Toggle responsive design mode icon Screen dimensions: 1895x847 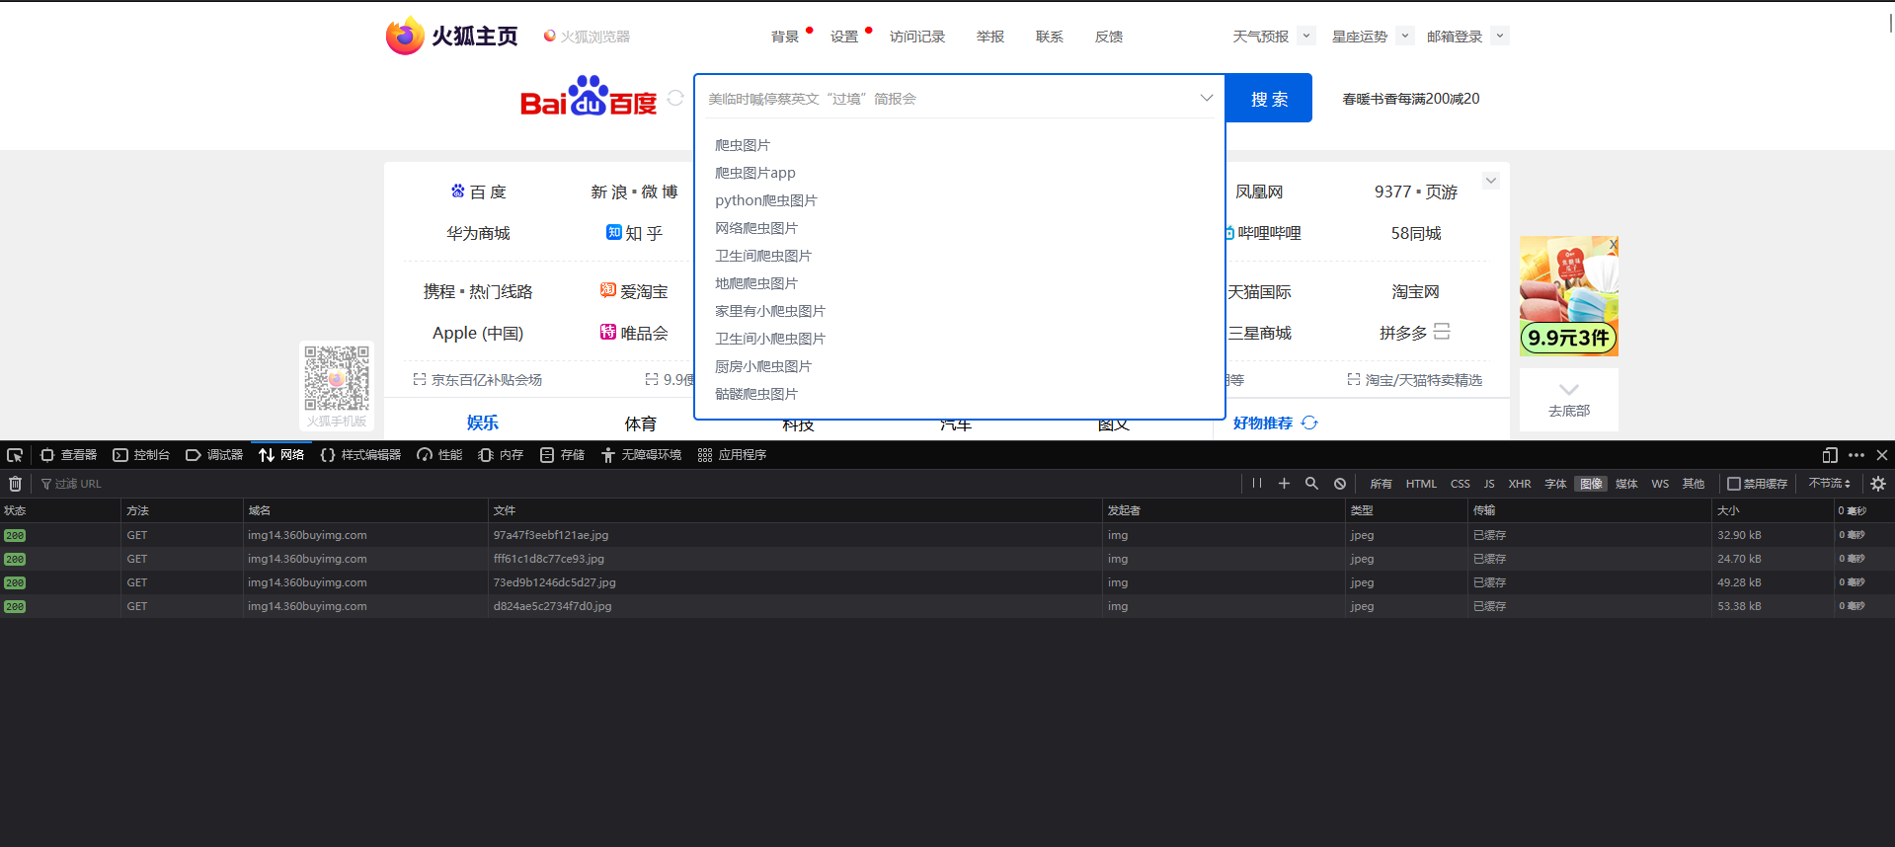[x=1830, y=455]
